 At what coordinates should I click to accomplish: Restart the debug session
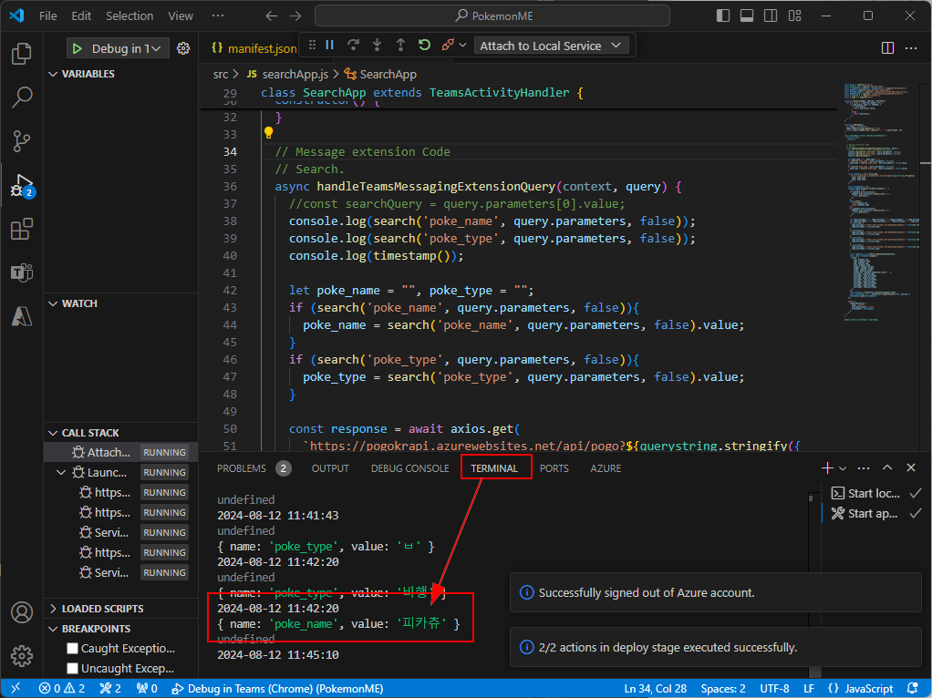point(424,46)
